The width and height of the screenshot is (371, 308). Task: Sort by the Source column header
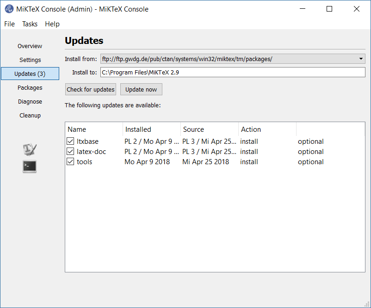pos(210,129)
